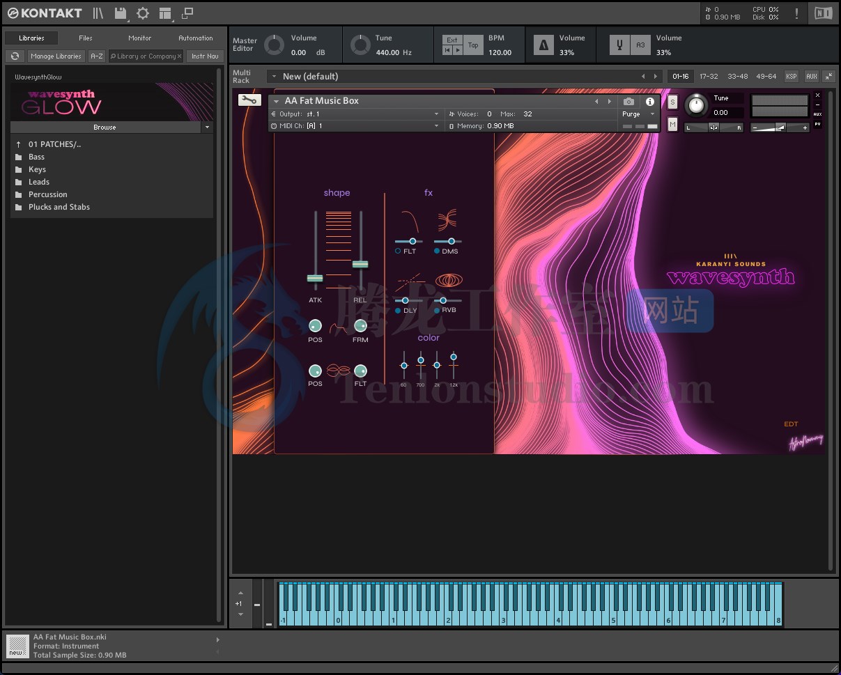The image size is (841, 675).
Task: Click the refresh libraries icon
Action: [15, 56]
